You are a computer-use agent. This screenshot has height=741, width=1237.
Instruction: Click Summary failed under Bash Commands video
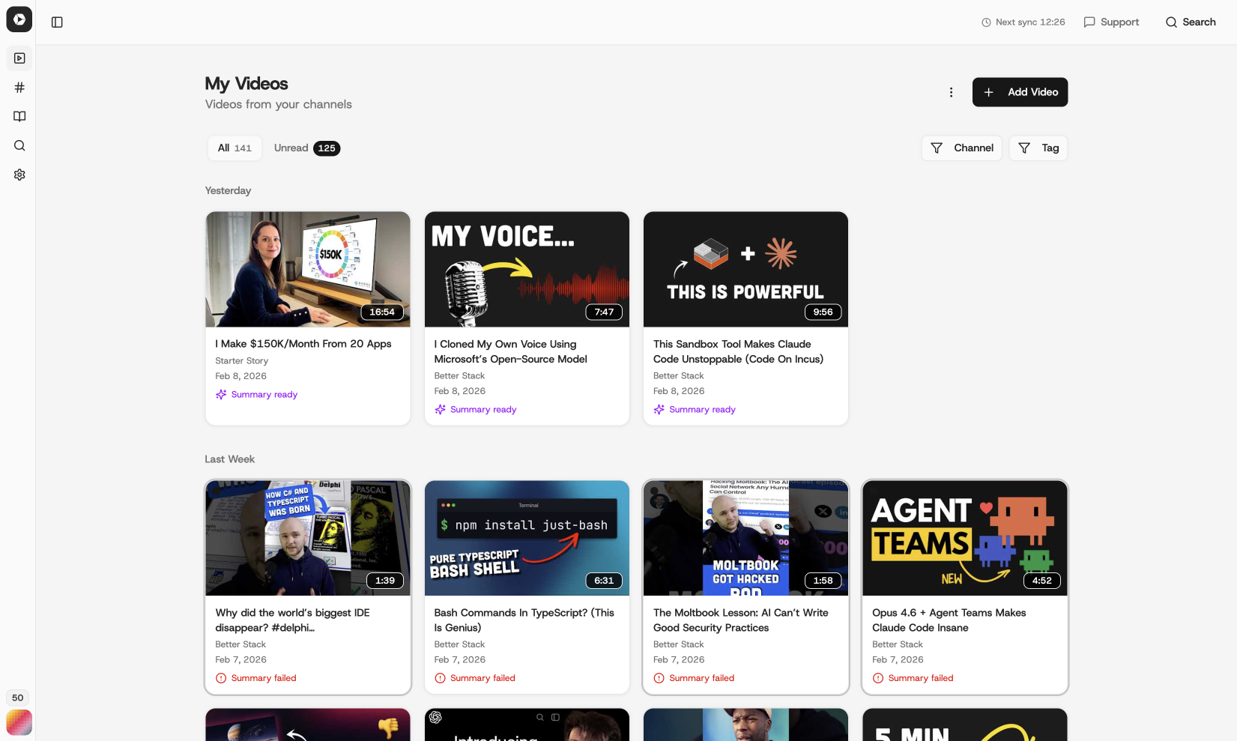pyautogui.click(x=474, y=678)
